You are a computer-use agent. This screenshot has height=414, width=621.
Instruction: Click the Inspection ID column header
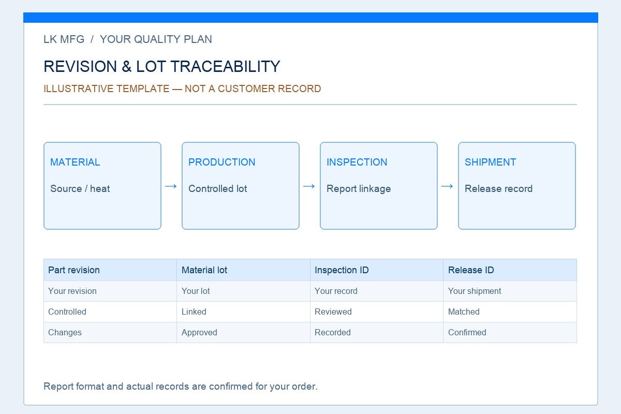click(x=377, y=270)
